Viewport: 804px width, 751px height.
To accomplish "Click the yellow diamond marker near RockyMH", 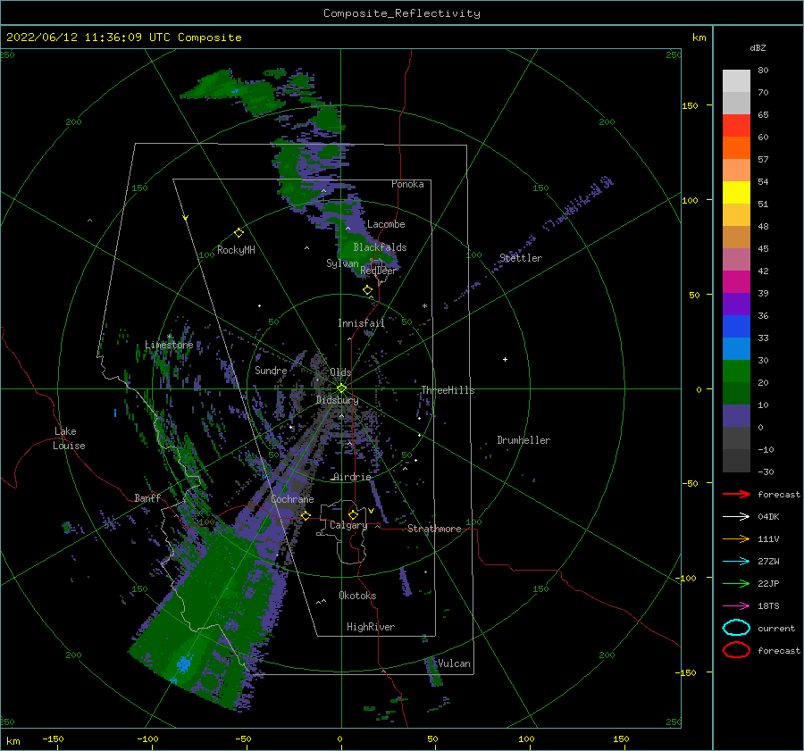I will pos(239,233).
